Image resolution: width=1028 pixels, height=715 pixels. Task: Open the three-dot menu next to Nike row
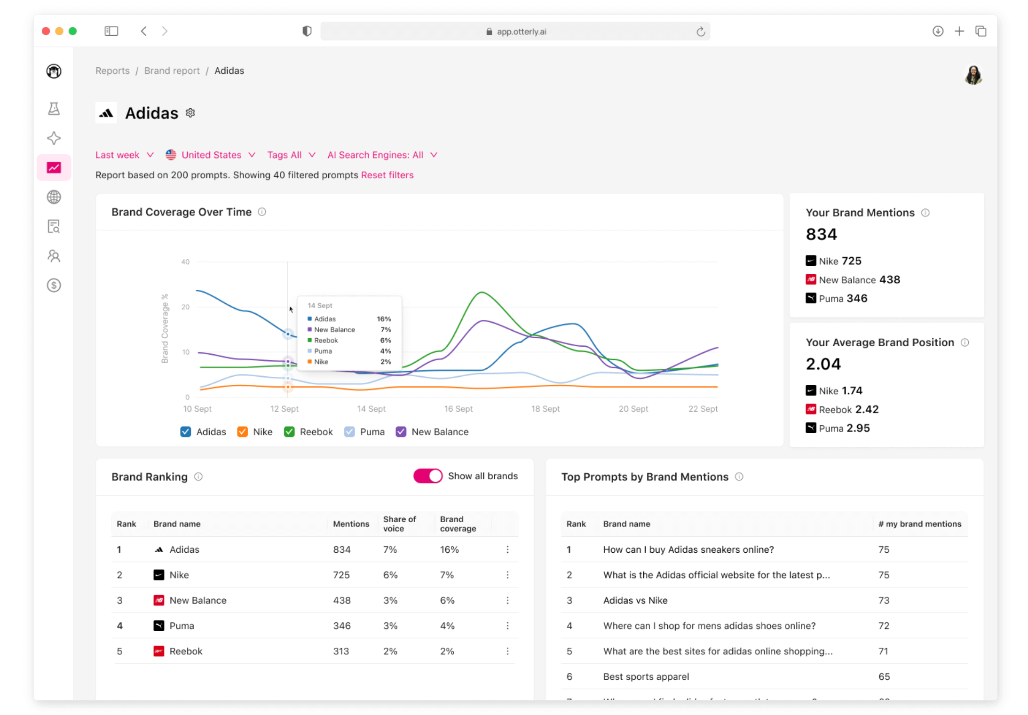pos(507,574)
